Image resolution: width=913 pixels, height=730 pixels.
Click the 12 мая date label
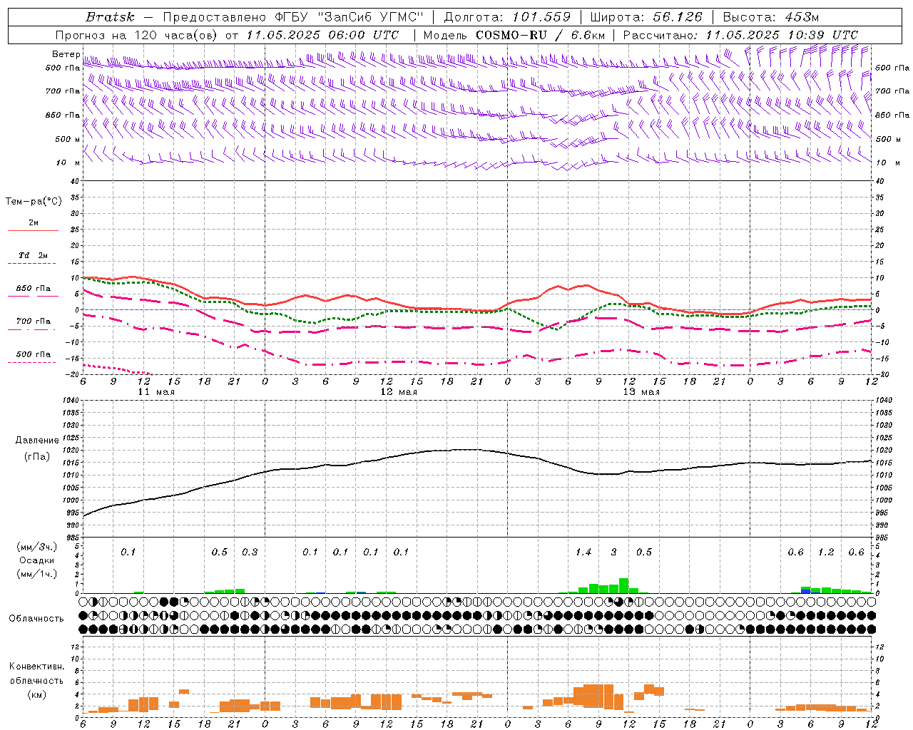click(399, 392)
